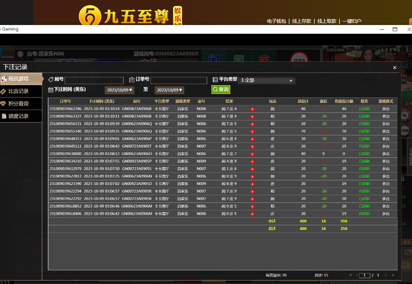Play video replay for order 231009039648353
Screen dimensions: 412x284
pos(252,139)
